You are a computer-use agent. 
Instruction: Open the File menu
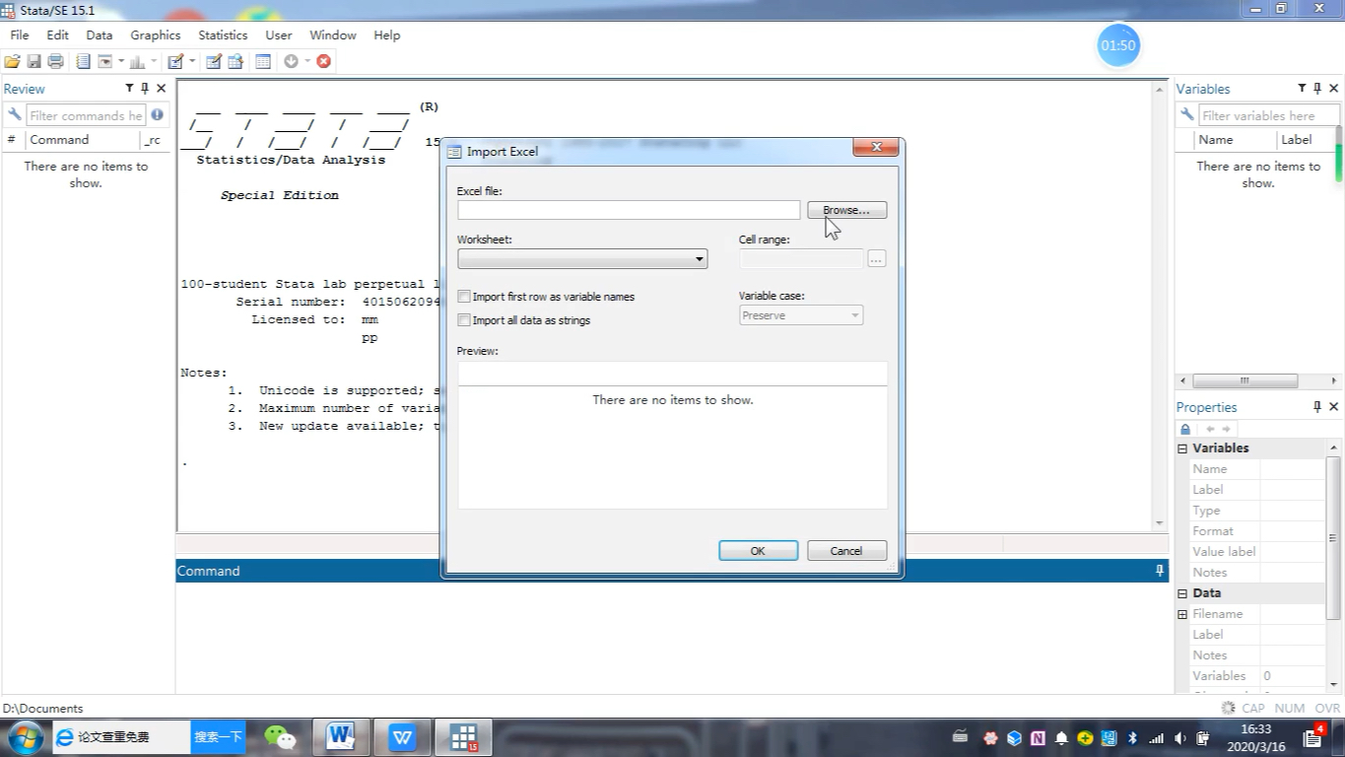pos(20,34)
